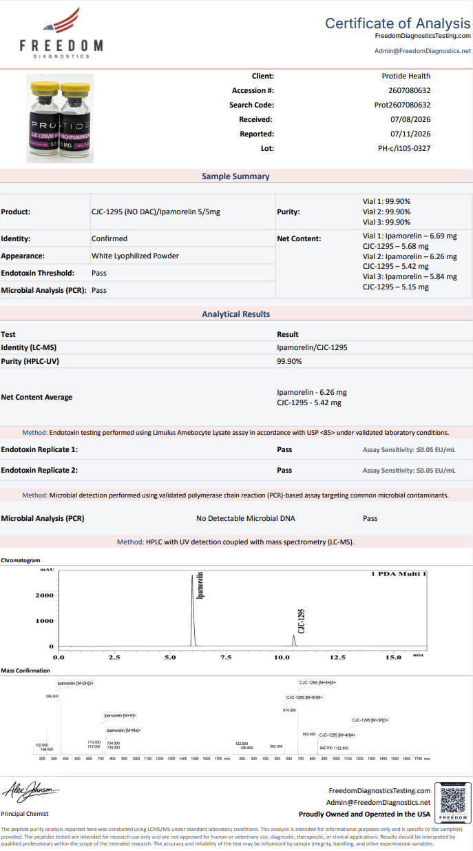Select Vial 3: Ipamorelin – 5.84 mg
The image size is (473, 851).
point(410,276)
